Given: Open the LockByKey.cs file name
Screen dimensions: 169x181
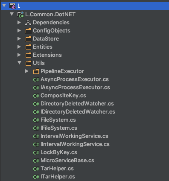Looking at the screenshot, I should (59, 152).
